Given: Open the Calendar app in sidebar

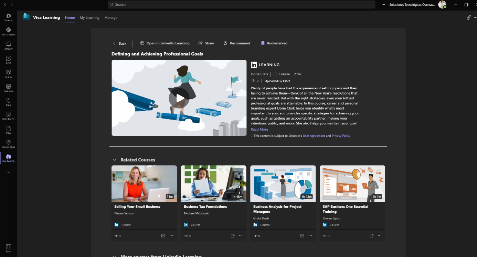Looking at the screenshot, I should (x=9, y=88).
